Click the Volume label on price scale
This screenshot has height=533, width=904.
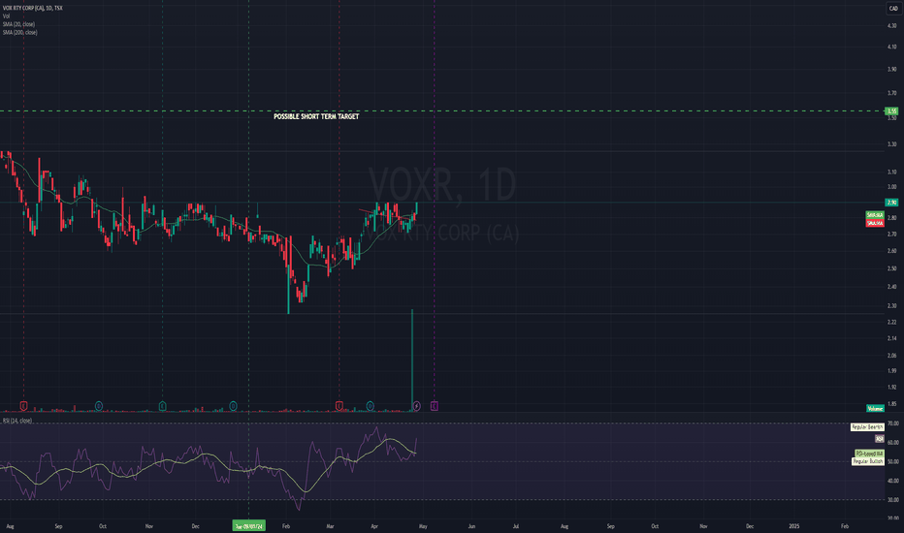tap(875, 409)
